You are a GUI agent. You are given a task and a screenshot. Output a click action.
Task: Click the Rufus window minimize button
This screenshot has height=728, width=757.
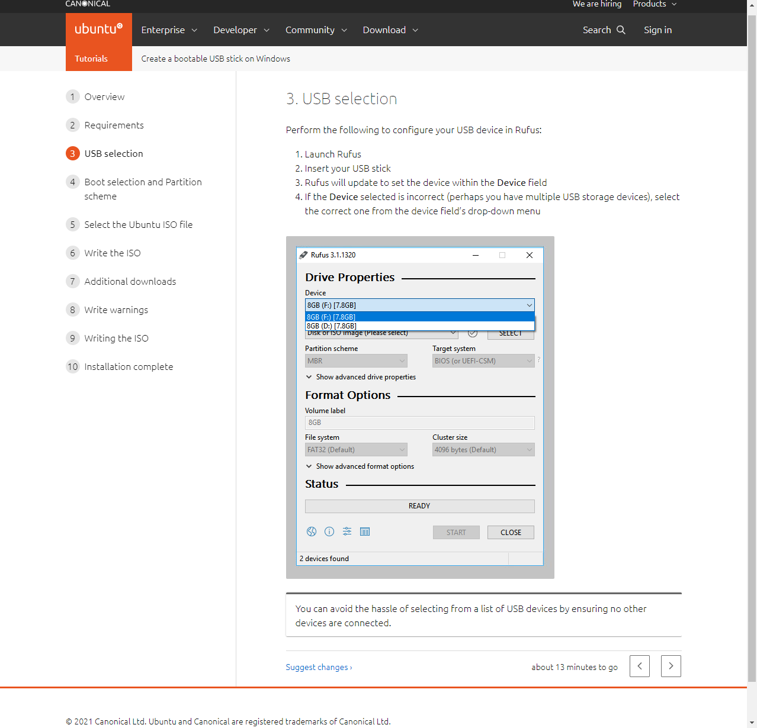(x=475, y=255)
